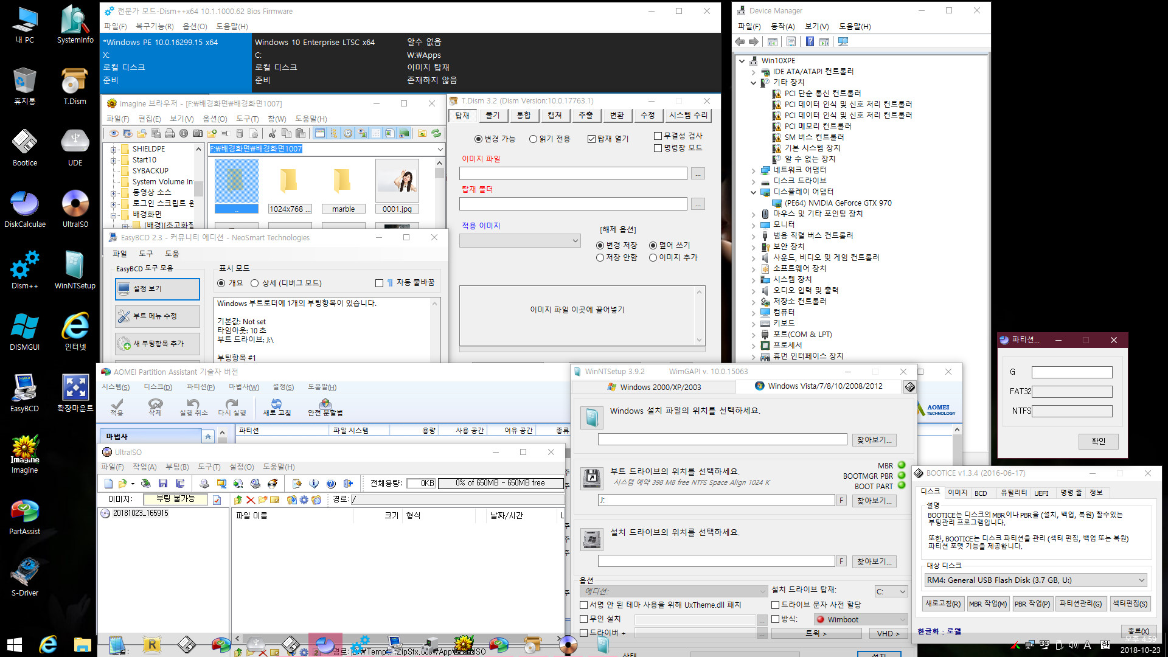Click the Burn disc flame icon in UltraISO
This screenshot has height=657, width=1168.
[x=273, y=483]
